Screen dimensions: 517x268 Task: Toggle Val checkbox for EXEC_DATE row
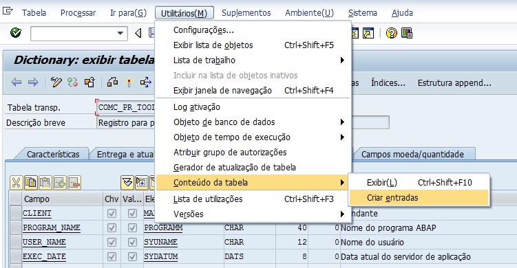tap(132, 257)
